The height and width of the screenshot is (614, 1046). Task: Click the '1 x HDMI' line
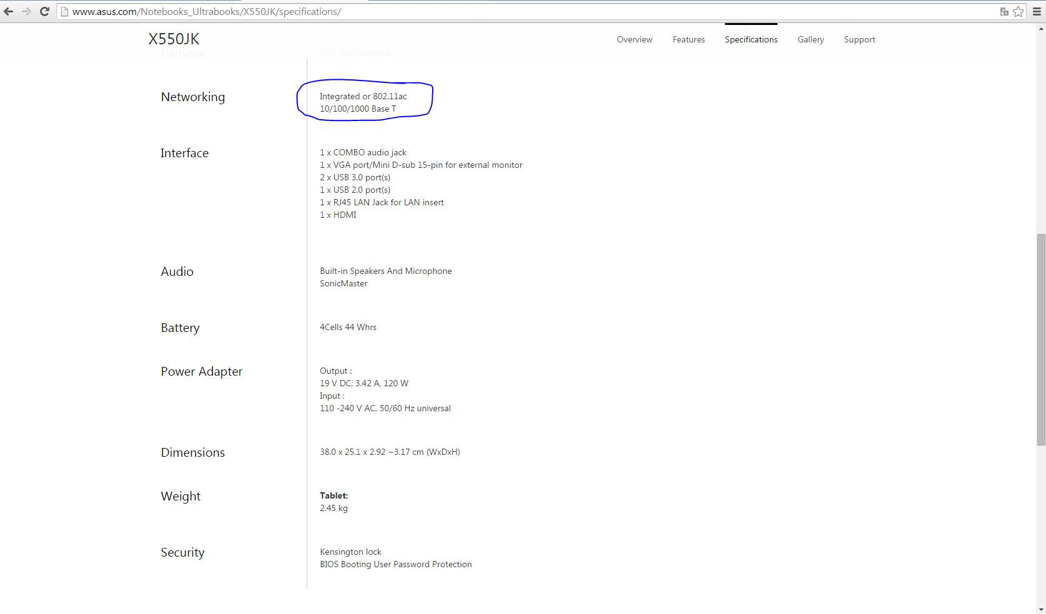tap(338, 215)
